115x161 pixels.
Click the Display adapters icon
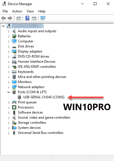[x=14, y=51]
